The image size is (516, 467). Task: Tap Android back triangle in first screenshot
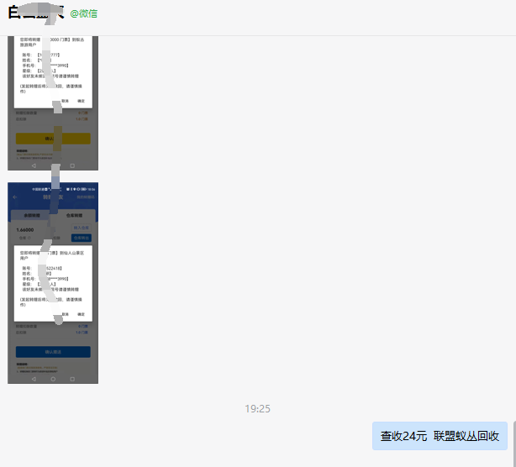click(x=34, y=166)
